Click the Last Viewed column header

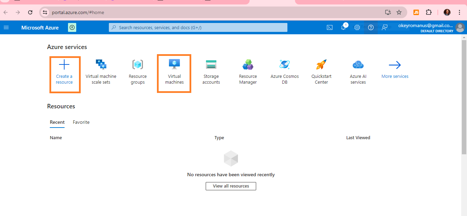(x=358, y=138)
